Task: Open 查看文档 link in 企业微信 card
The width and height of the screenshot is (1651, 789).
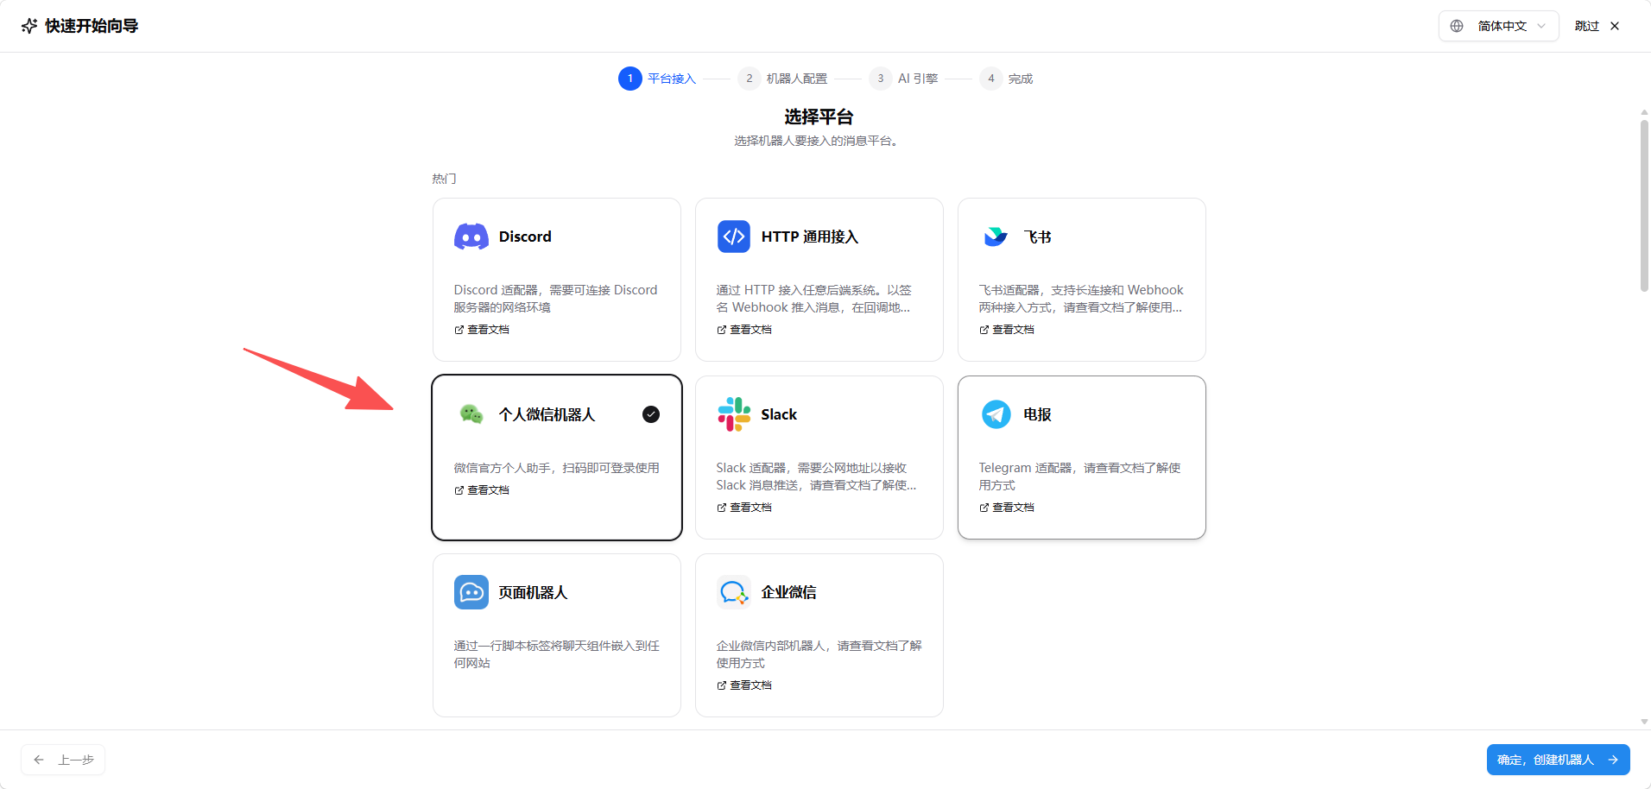Action: 744,685
